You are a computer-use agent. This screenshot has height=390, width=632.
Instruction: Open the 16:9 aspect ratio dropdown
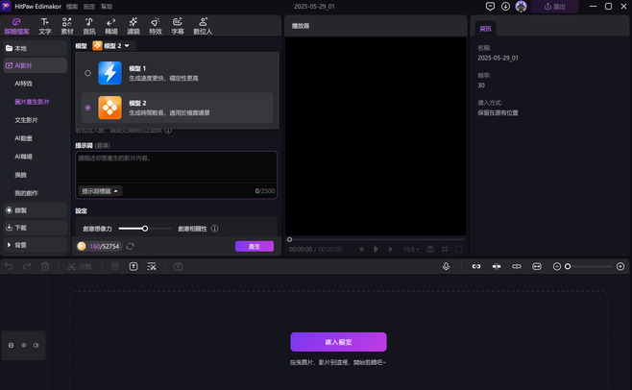tap(411, 249)
